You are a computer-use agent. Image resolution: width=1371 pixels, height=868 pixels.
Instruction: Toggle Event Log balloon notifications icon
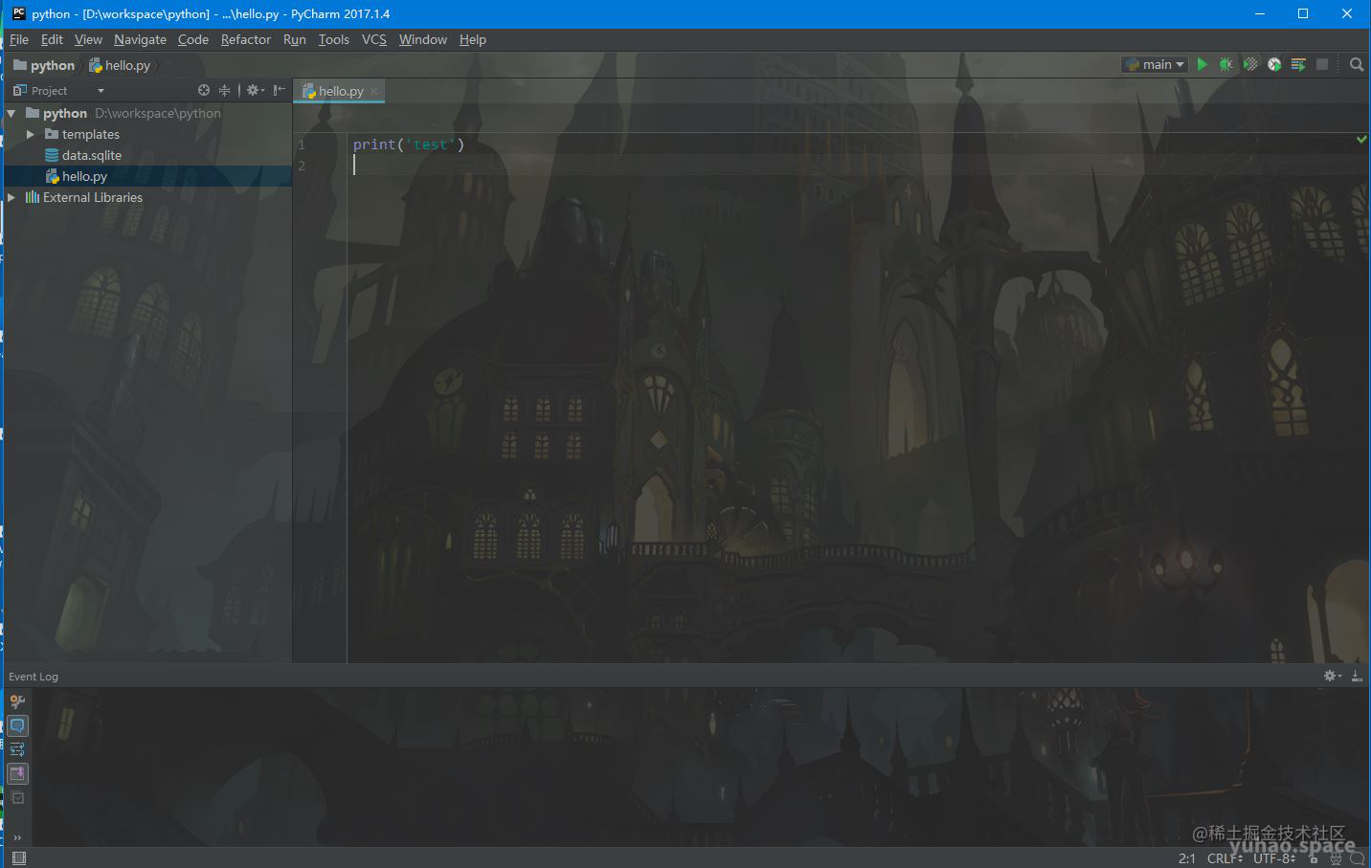(x=17, y=725)
